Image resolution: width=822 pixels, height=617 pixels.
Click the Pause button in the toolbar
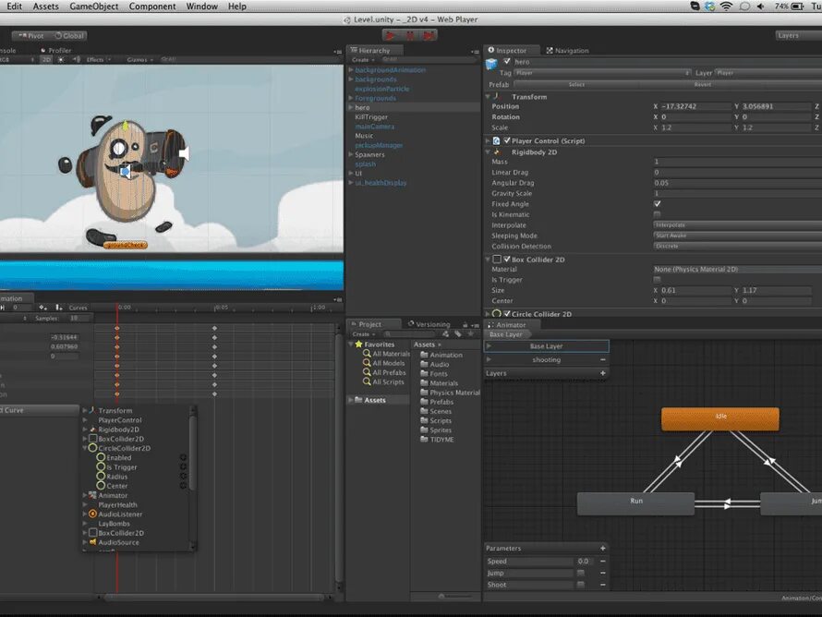click(x=410, y=35)
